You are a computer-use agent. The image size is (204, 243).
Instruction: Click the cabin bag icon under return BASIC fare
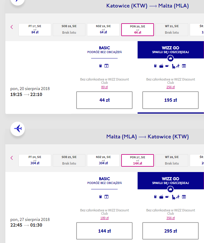[100, 197]
